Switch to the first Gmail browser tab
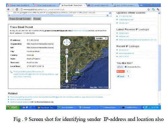 [x=20, y=5]
